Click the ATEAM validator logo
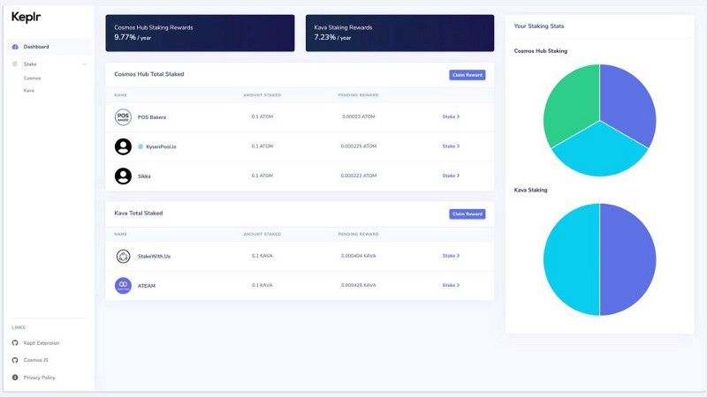707x397 pixels. tap(123, 285)
